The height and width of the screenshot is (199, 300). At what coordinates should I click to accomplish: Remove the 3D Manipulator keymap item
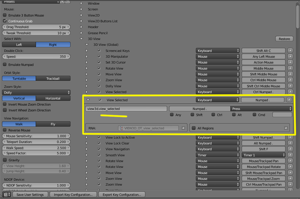pos(290,57)
